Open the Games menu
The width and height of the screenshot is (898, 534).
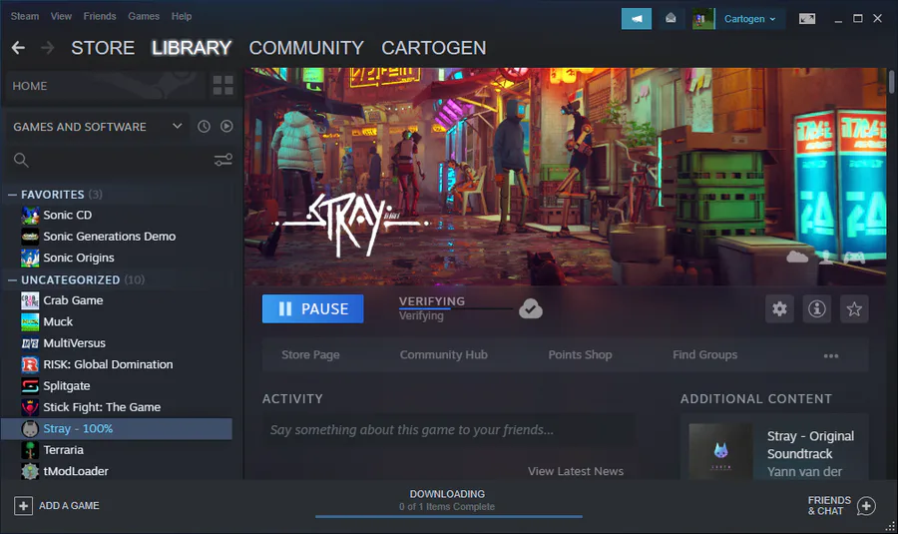(x=144, y=17)
